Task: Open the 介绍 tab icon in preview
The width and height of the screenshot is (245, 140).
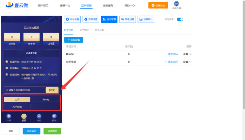Action: click(9, 117)
